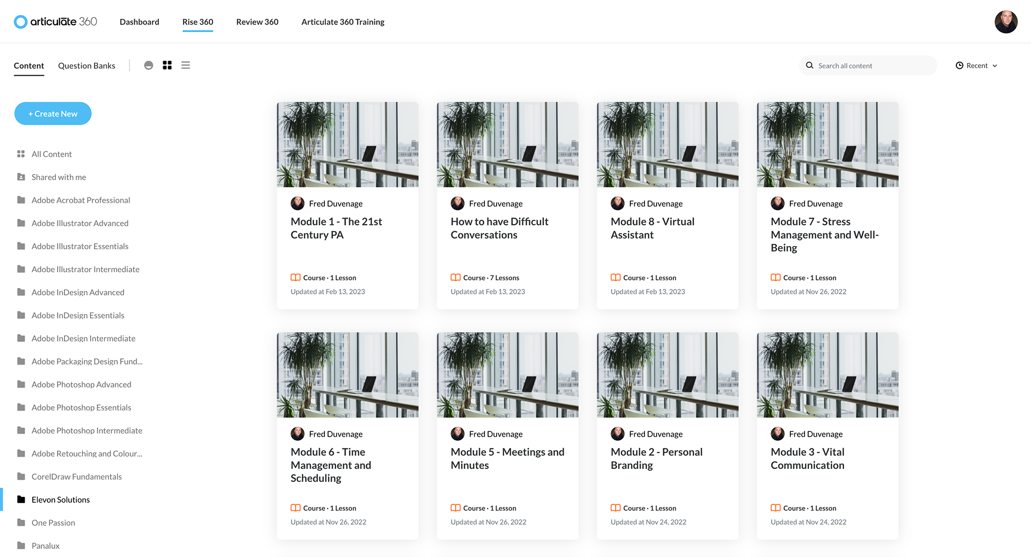
Task: Open the Recent sort dropdown
Action: click(977, 66)
